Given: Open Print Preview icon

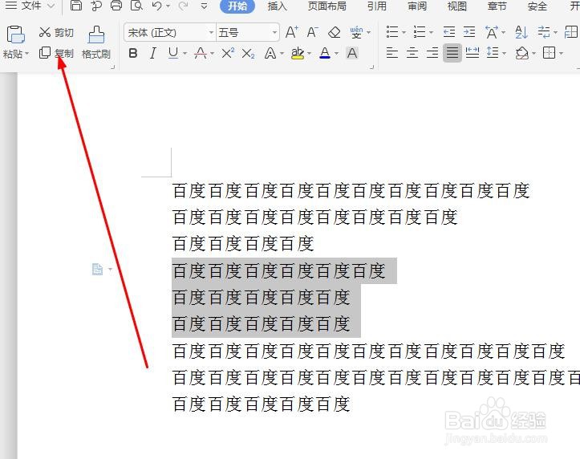Looking at the screenshot, I should tap(136, 6).
